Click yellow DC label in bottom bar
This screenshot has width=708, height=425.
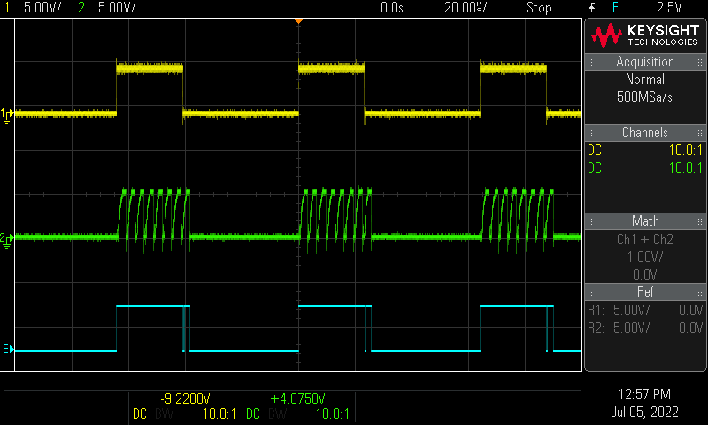tap(140, 413)
